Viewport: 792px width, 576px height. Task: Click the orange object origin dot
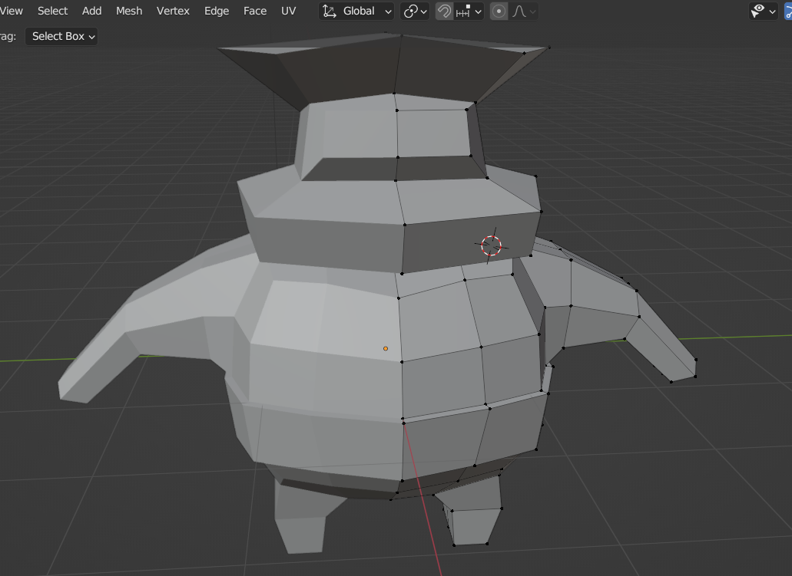point(386,348)
